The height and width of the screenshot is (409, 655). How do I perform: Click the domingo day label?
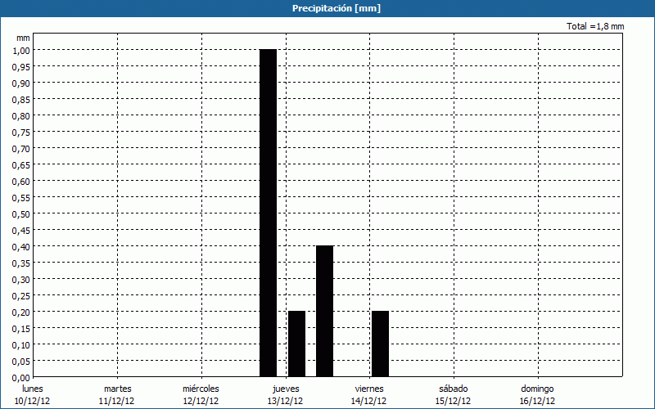(537, 389)
